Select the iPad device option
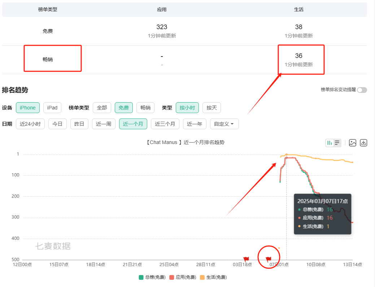This screenshot has height=287, width=375. click(52, 108)
